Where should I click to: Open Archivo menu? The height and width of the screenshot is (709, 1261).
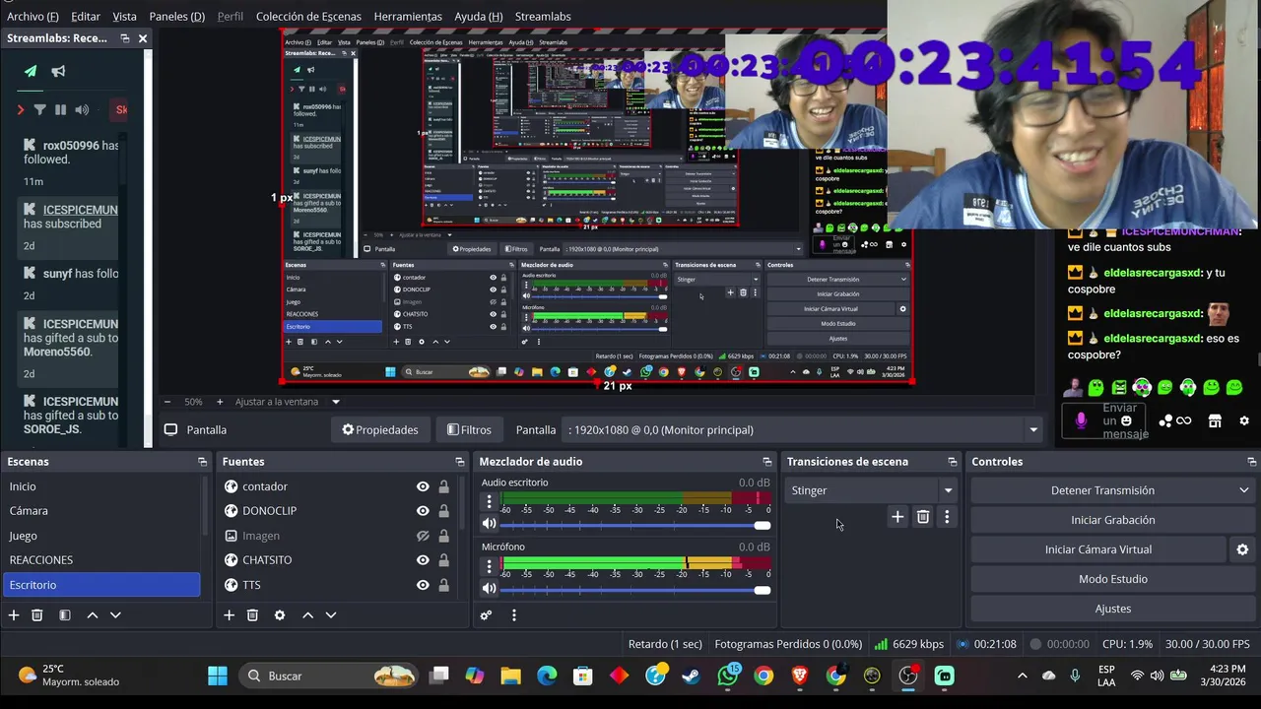pos(33,17)
